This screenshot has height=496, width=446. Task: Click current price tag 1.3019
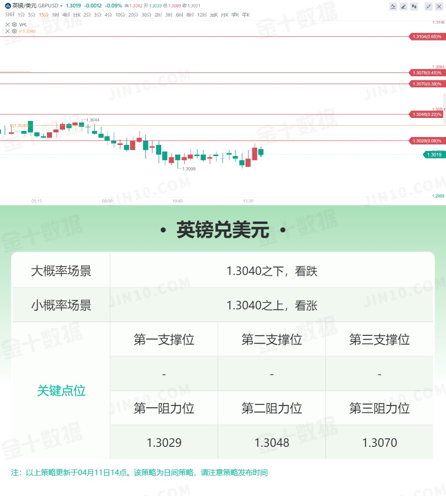433,155
